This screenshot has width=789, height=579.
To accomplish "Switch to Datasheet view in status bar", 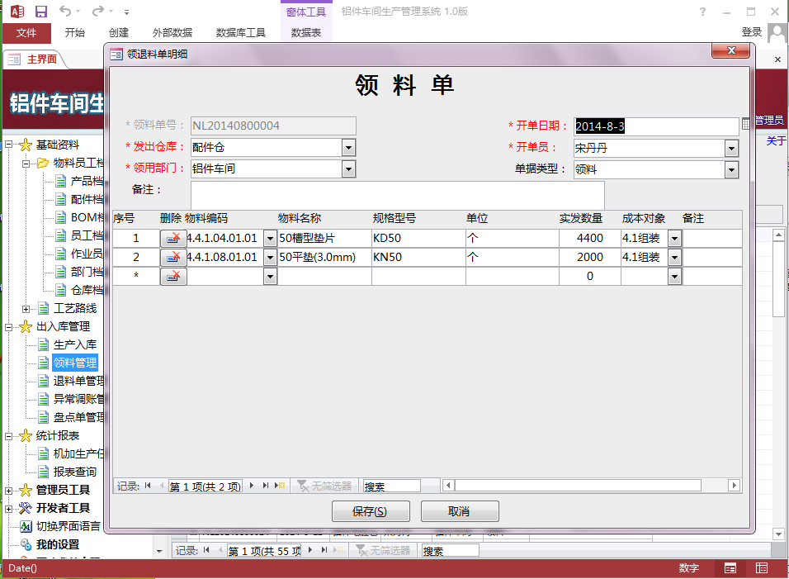I will (762, 568).
